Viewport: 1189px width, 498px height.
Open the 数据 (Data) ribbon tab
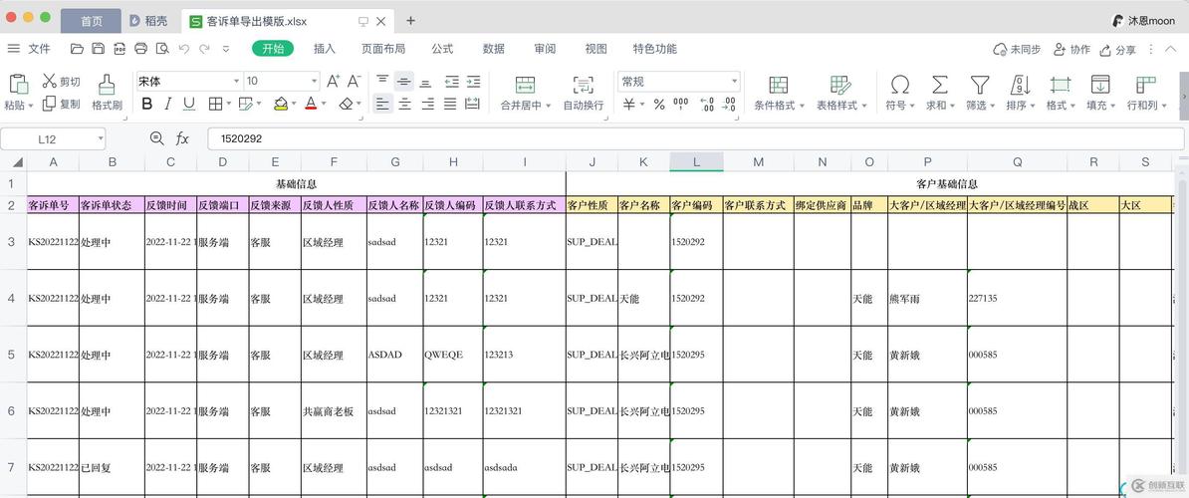[x=493, y=49]
